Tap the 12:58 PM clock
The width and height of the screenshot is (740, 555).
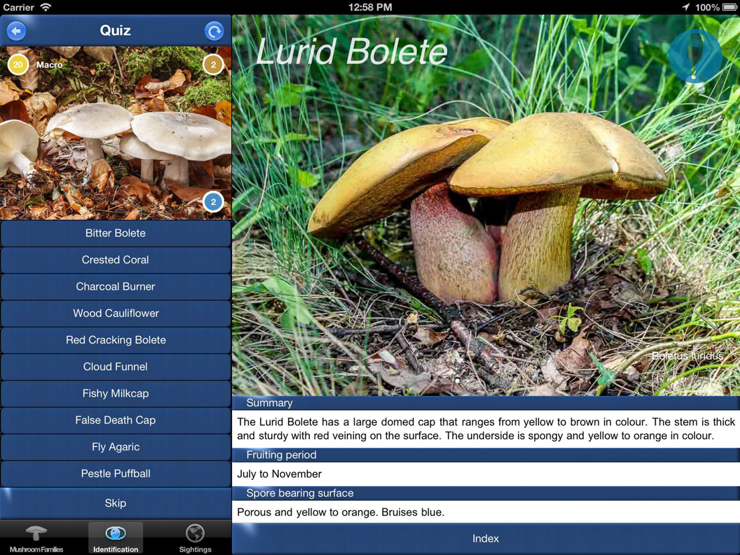[370, 7]
